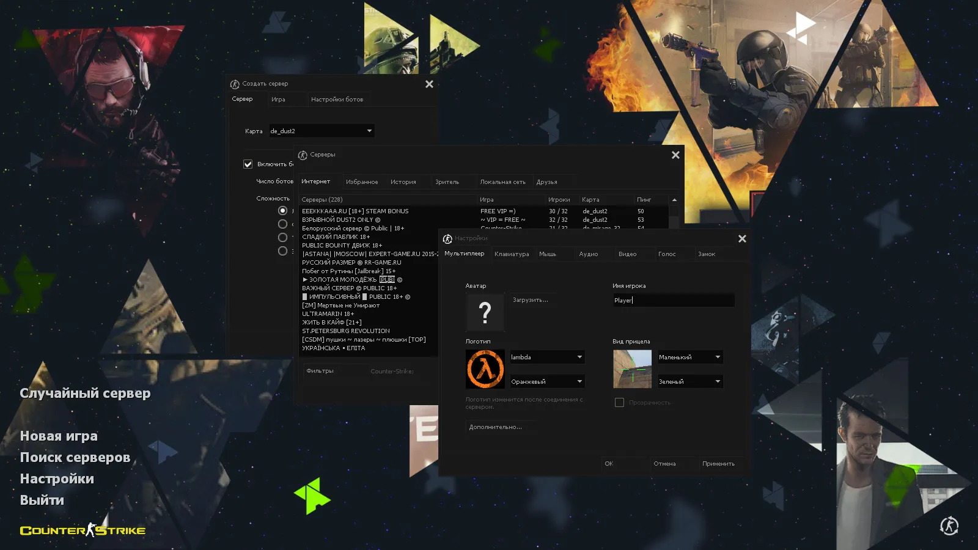Click the question mark avatar placeholder
Screen dimensions: 978x550
click(485, 312)
